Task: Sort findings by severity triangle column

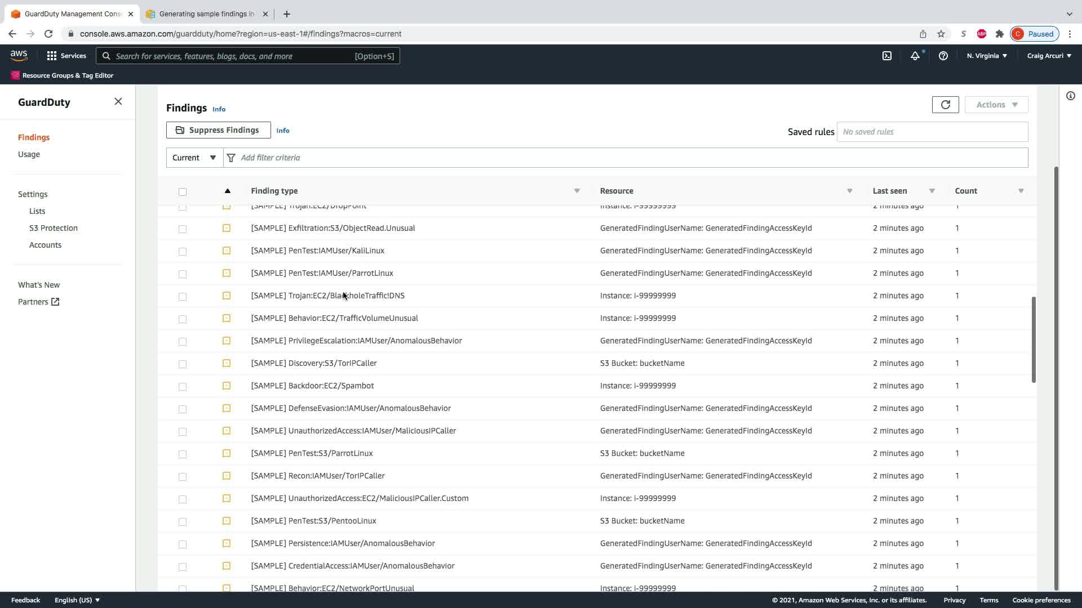Action: [227, 191]
